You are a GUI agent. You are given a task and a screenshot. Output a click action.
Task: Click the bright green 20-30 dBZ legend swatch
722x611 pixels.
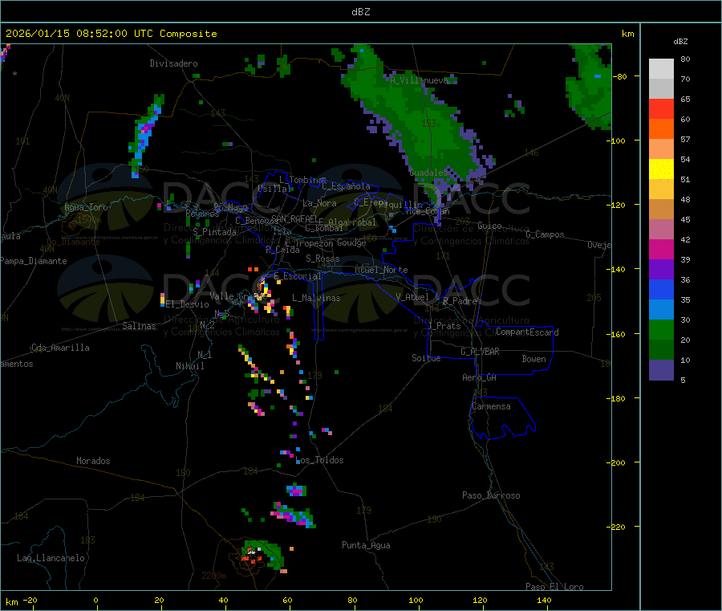tap(661, 329)
